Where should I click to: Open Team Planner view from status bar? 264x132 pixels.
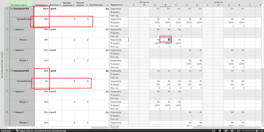pos(226,131)
